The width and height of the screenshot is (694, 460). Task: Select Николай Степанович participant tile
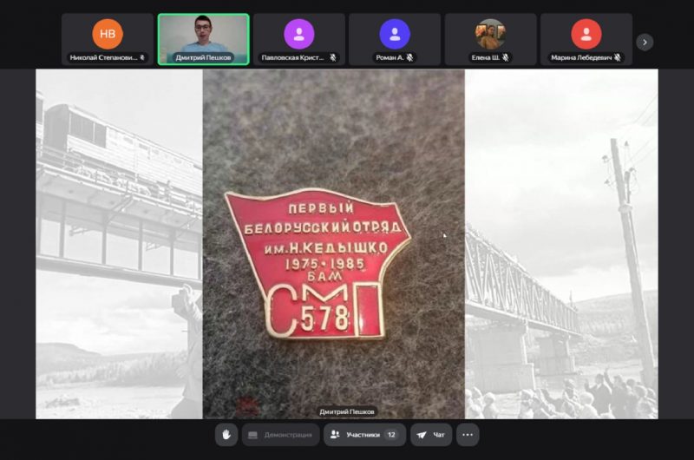[x=108, y=39]
